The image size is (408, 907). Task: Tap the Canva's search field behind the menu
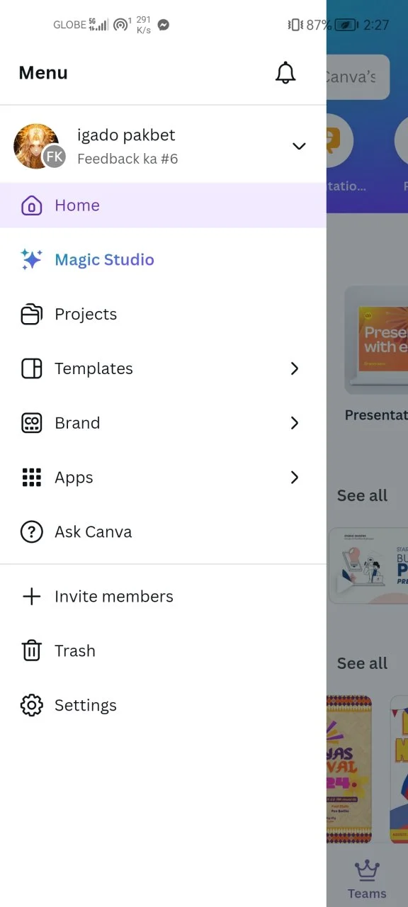pos(358,77)
